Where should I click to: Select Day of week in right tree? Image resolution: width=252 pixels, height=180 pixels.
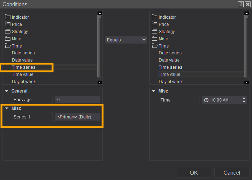(x=171, y=82)
